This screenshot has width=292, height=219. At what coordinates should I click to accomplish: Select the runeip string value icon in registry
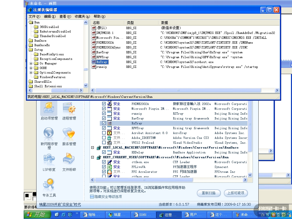click(x=94, y=67)
